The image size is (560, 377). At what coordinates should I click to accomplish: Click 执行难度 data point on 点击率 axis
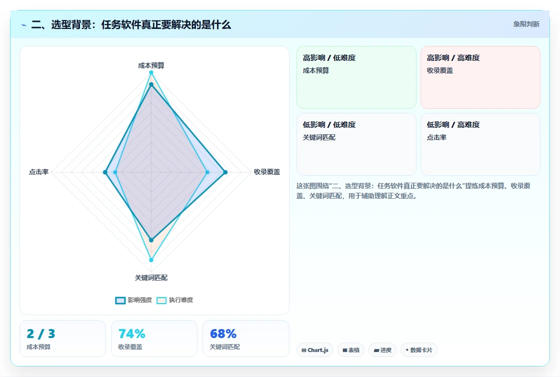[115, 172]
